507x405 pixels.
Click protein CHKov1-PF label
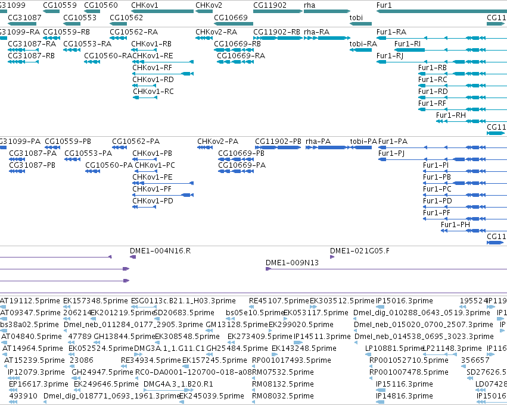[152, 189]
